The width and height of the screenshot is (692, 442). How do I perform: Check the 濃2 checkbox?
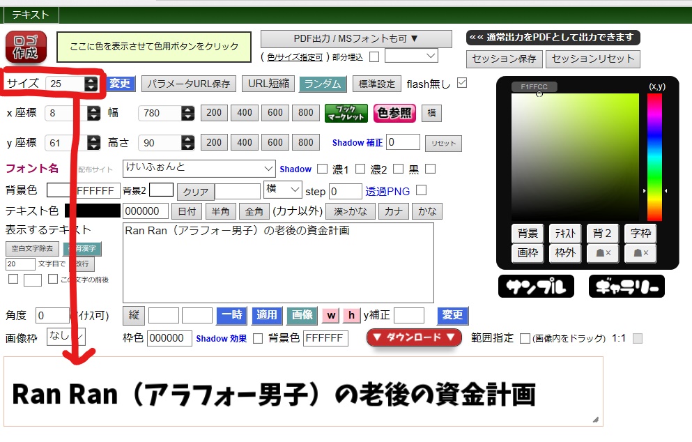pos(398,169)
